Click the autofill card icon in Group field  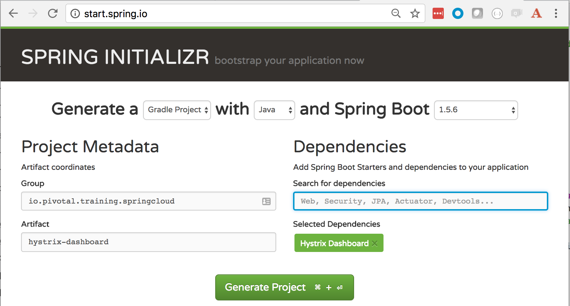pyautogui.click(x=266, y=201)
